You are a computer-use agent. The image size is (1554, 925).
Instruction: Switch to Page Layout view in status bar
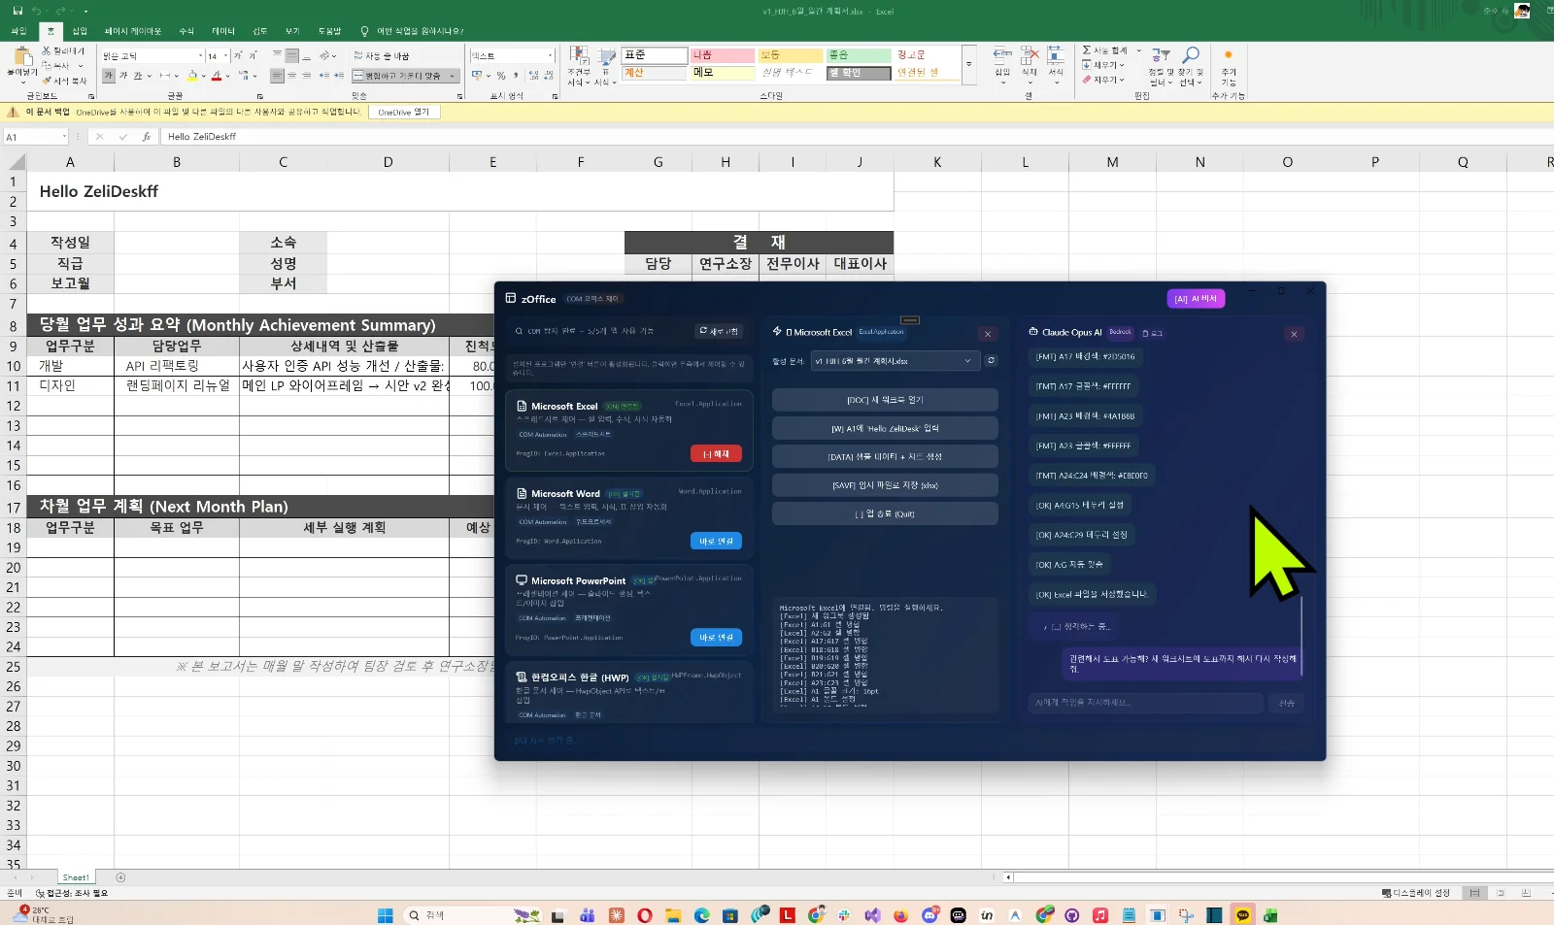[1501, 893]
